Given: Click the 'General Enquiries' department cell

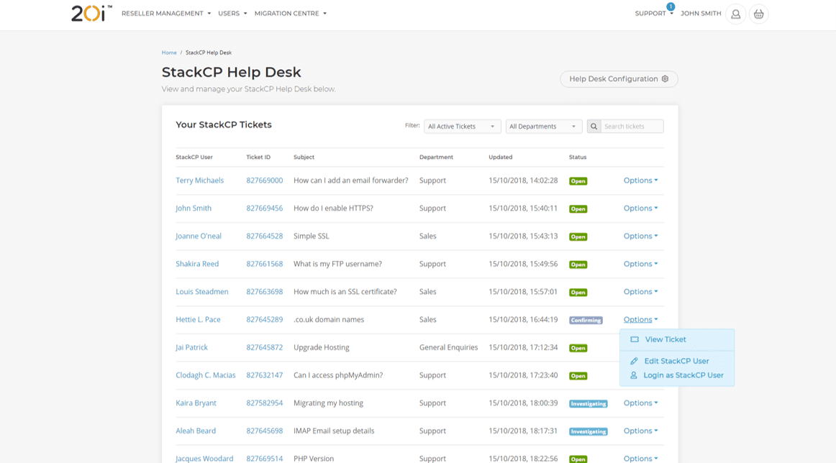Looking at the screenshot, I should [448, 347].
